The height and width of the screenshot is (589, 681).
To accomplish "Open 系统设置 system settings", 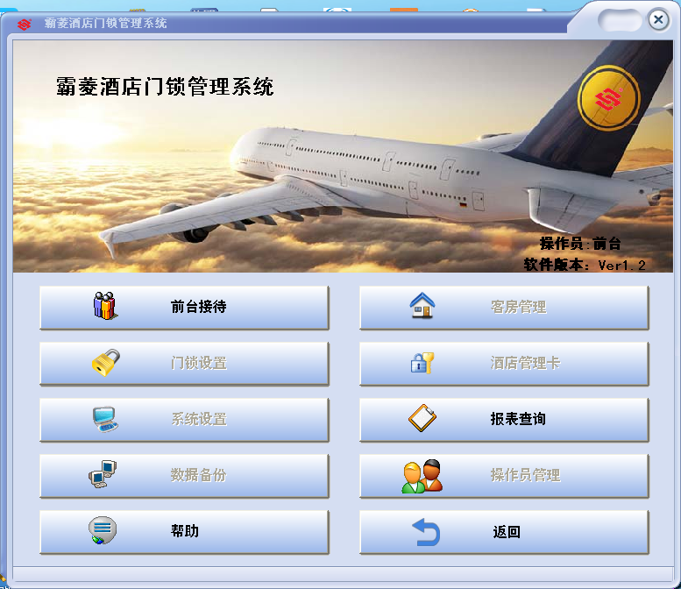I will click(x=184, y=420).
